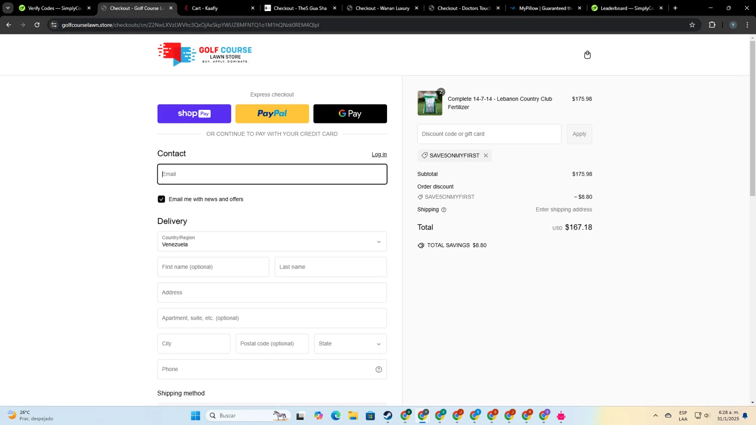Close the MyPillow tab

(x=580, y=8)
